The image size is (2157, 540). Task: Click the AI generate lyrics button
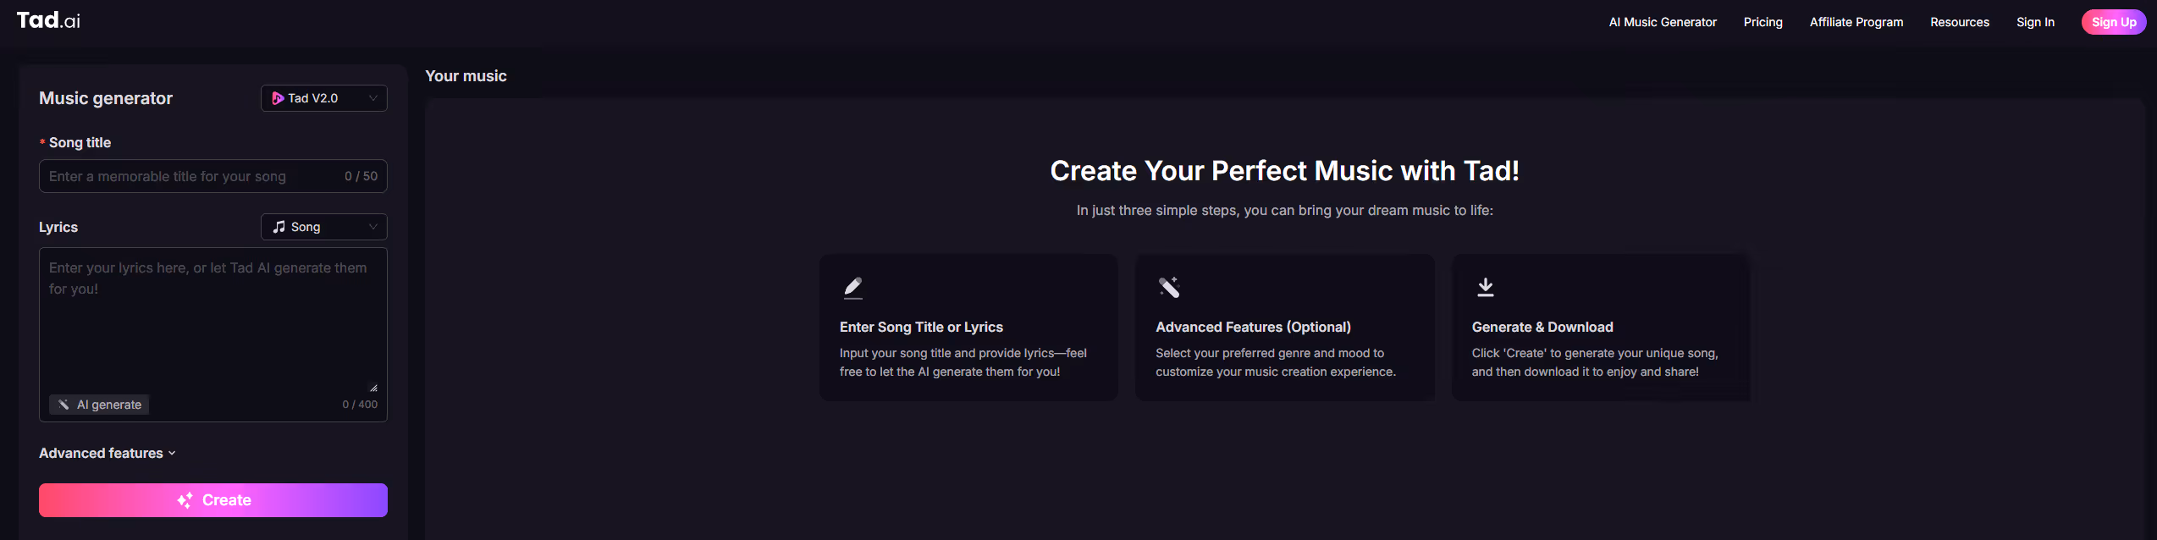click(99, 405)
